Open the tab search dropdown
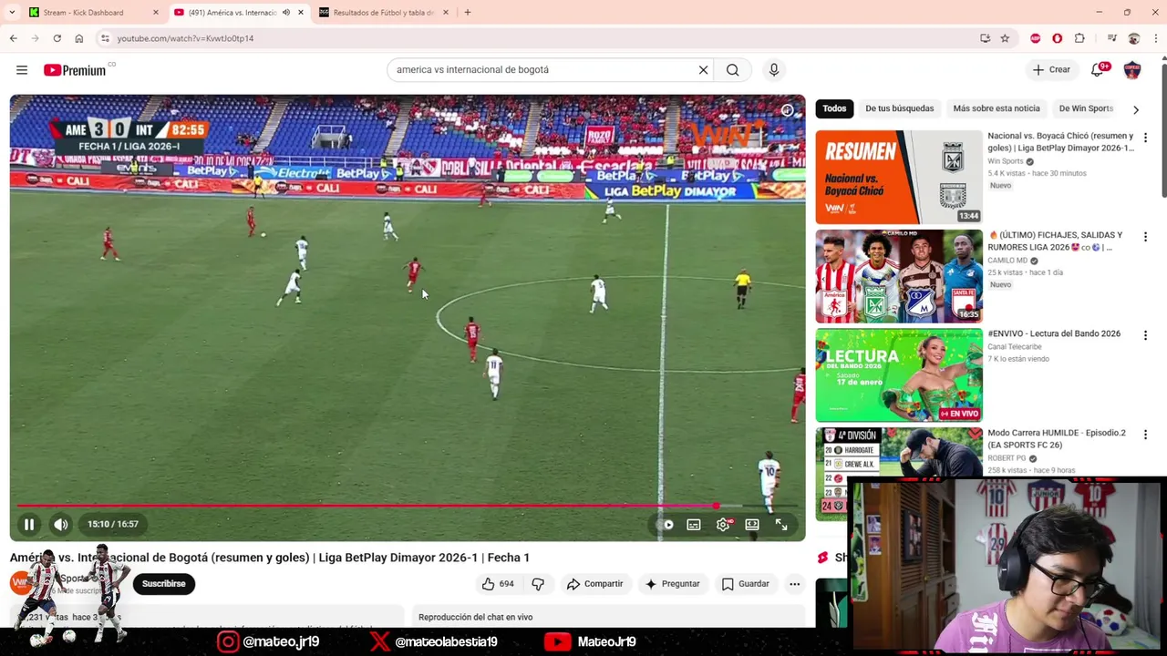 point(11,13)
